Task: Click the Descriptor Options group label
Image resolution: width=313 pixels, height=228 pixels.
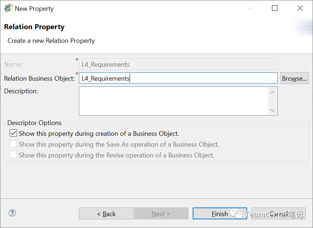Action: click(x=35, y=123)
